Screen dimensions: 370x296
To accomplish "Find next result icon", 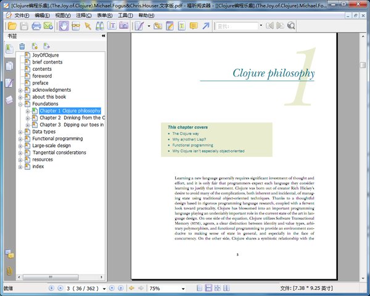I will (x=280, y=26).
